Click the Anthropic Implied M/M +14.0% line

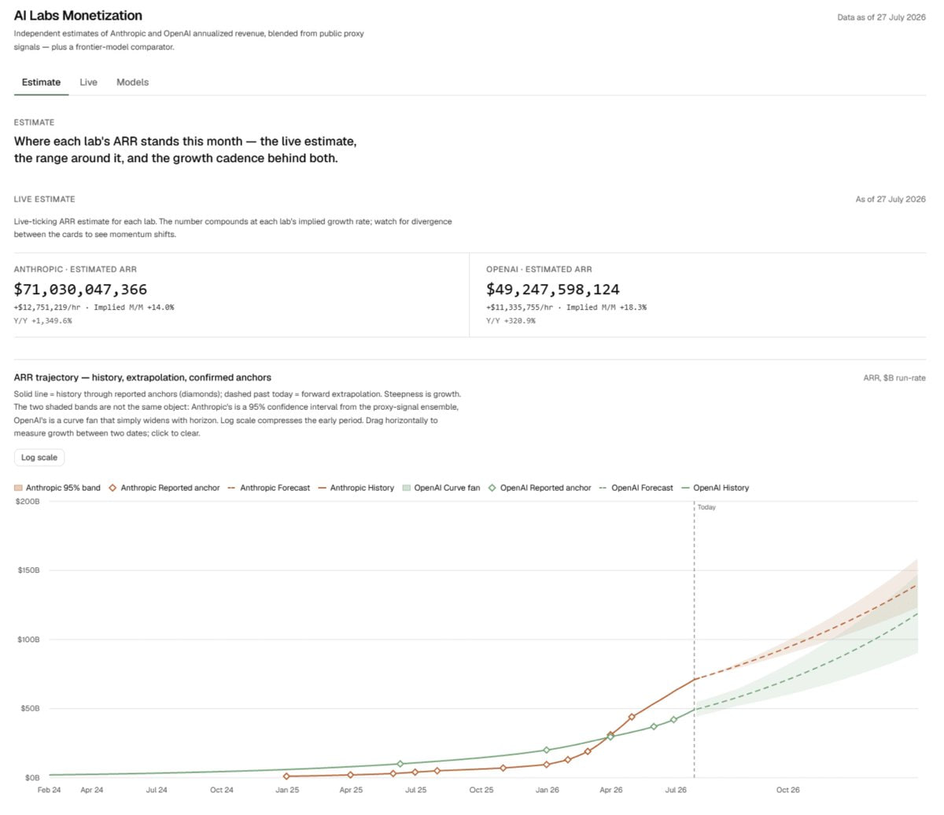[x=94, y=308]
